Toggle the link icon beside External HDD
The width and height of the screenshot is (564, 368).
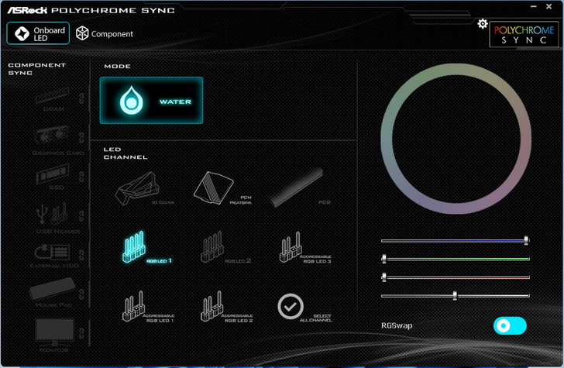(x=81, y=255)
